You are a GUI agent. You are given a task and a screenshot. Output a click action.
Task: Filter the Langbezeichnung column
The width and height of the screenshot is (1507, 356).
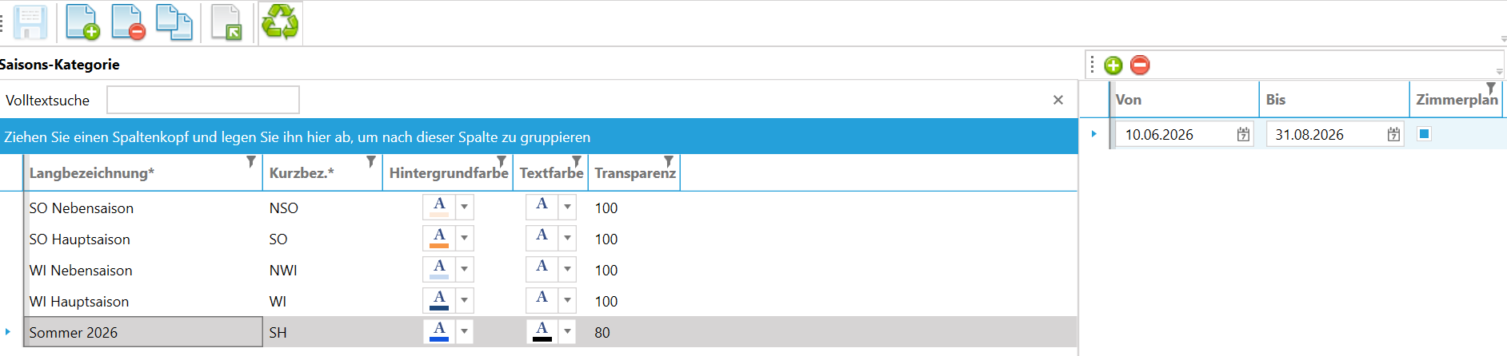click(x=251, y=162)
